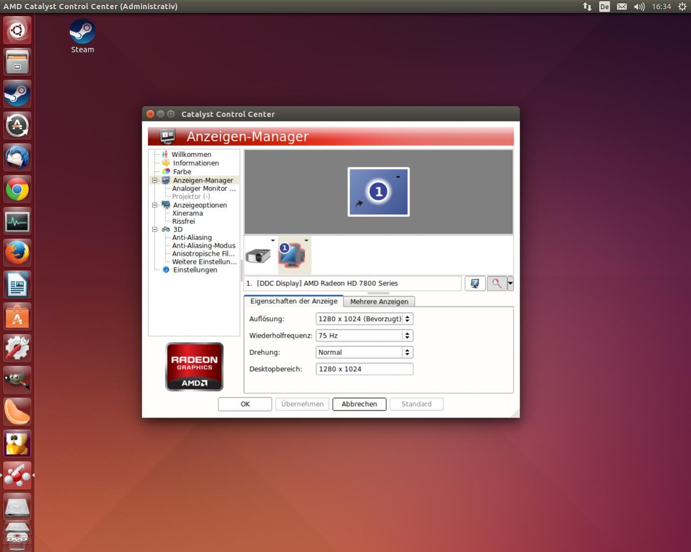Click the Farbe color wheel icon
This screenshot has height=552, width=691.
coord(166,172)
